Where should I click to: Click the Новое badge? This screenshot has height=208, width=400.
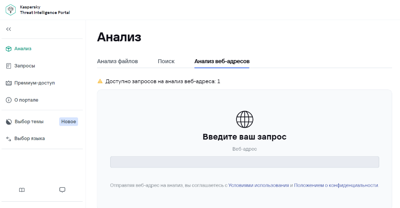(69, 122)
